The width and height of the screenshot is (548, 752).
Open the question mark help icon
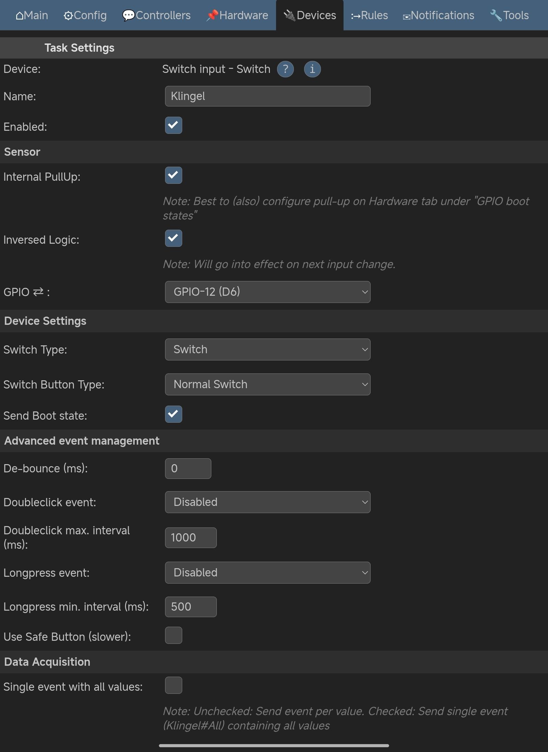pyautogui.click(x=285, y=69)
